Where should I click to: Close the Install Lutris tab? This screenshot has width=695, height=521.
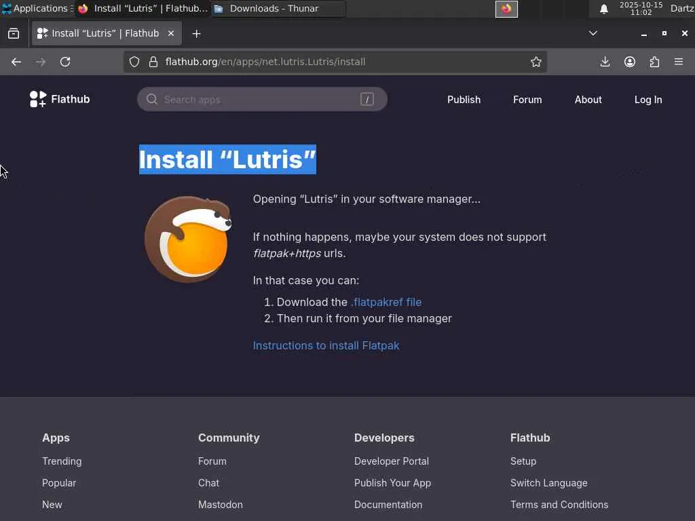point(170,33)
